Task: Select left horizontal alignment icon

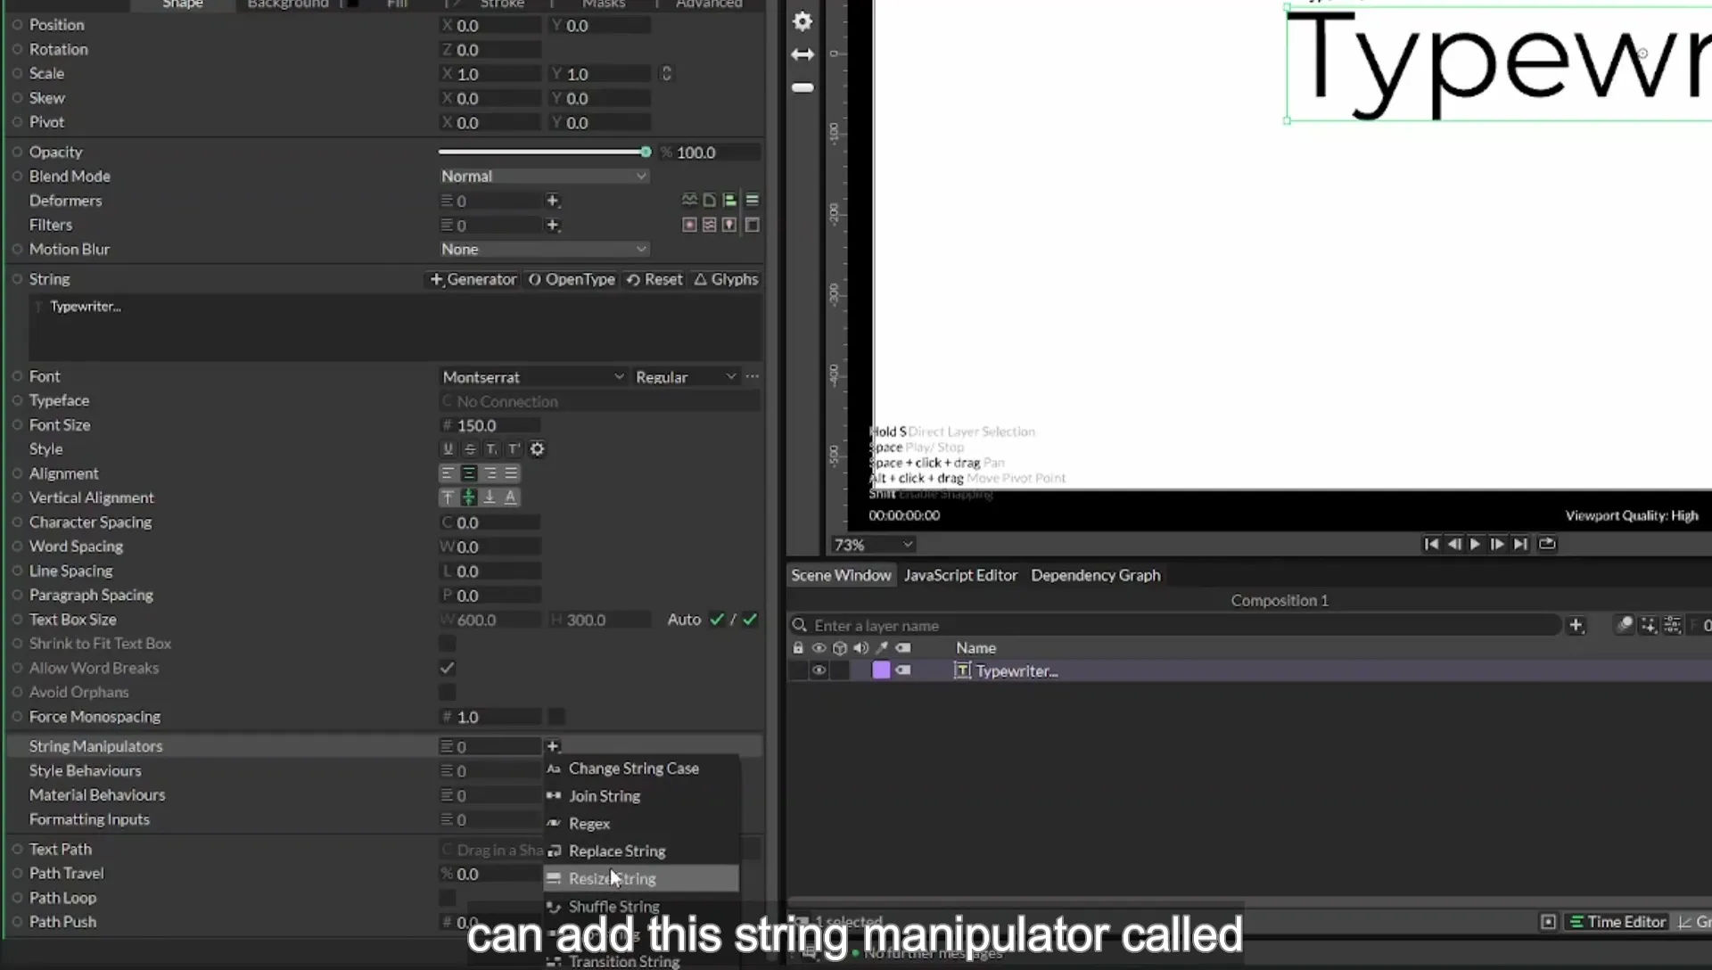Action: (x=448, y=473)
